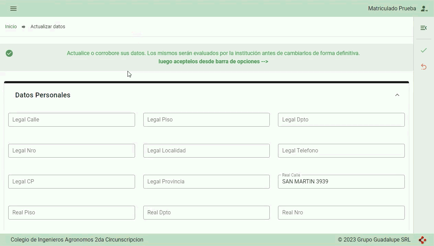Revert changes with orange undo icon
The height and width of the screenshot is (246, 434).
point(424,67)
